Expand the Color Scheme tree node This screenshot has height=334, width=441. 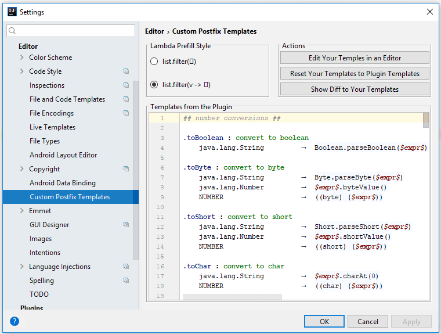click(x=22, y=58)
